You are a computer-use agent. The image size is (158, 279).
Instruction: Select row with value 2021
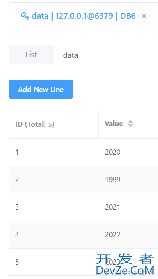[x=84, y=207]
